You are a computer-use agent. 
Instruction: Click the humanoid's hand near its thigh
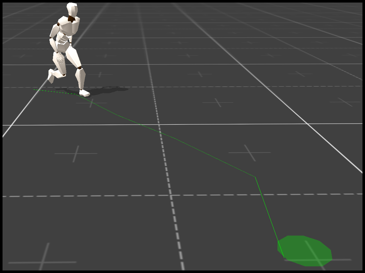tap(59, 59)
